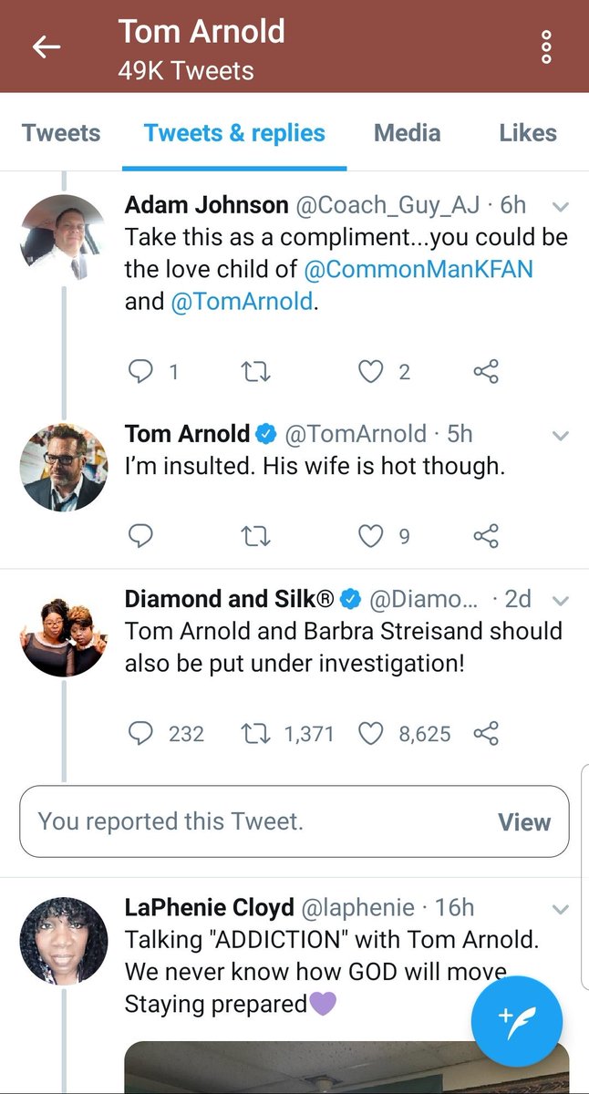Expand options for Adam Johnson's tweet
Viewport: 589px width, 1094px height.
point(561,206)
